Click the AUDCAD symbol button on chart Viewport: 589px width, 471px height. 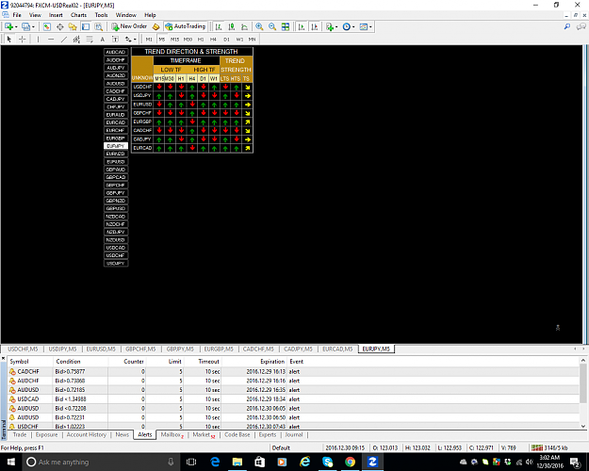pyautogui.click(x=116, y=52)
